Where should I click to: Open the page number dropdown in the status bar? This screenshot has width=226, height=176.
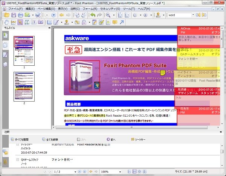75,172
